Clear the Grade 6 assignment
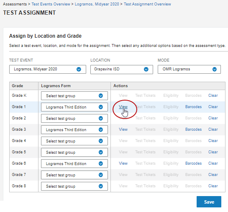Image resolution: width=228 pixels, height=212 pixels. 213,163
